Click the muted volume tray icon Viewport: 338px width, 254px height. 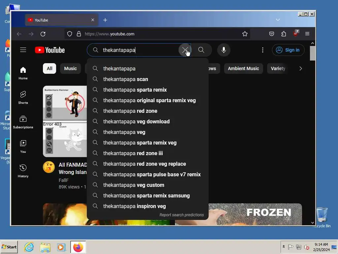coord(306,247)
